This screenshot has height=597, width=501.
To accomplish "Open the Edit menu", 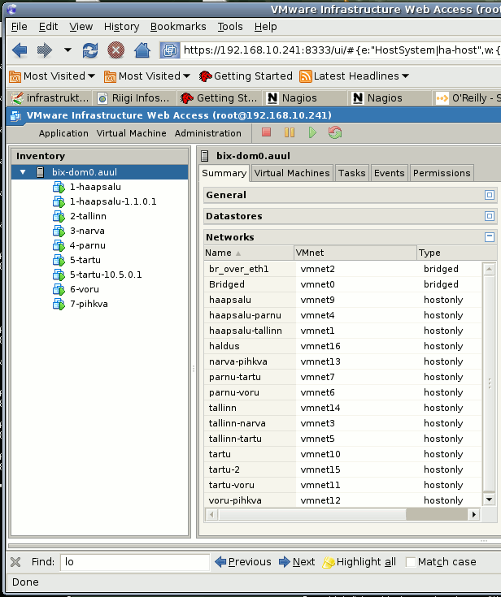I will [x=48, y=27].
